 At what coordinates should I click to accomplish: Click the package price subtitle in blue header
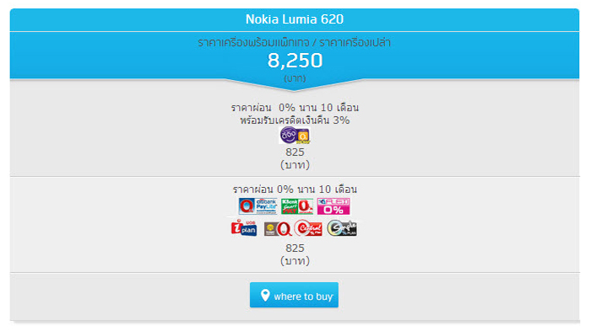pos(295,42)
